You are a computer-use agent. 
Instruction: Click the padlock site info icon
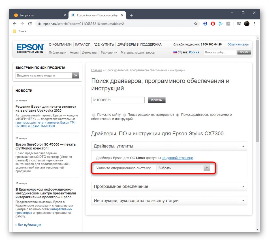tap(39, 24)
